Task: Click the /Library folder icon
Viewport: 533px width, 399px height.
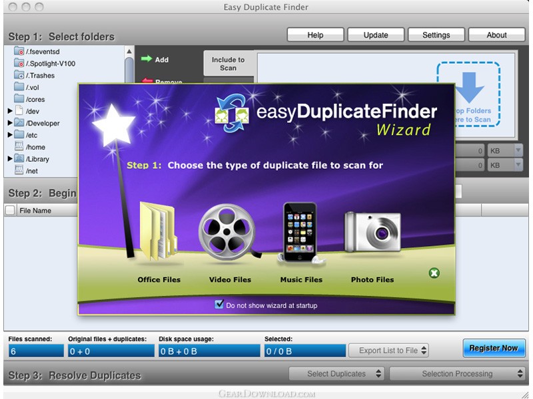Action: (19, 158)
